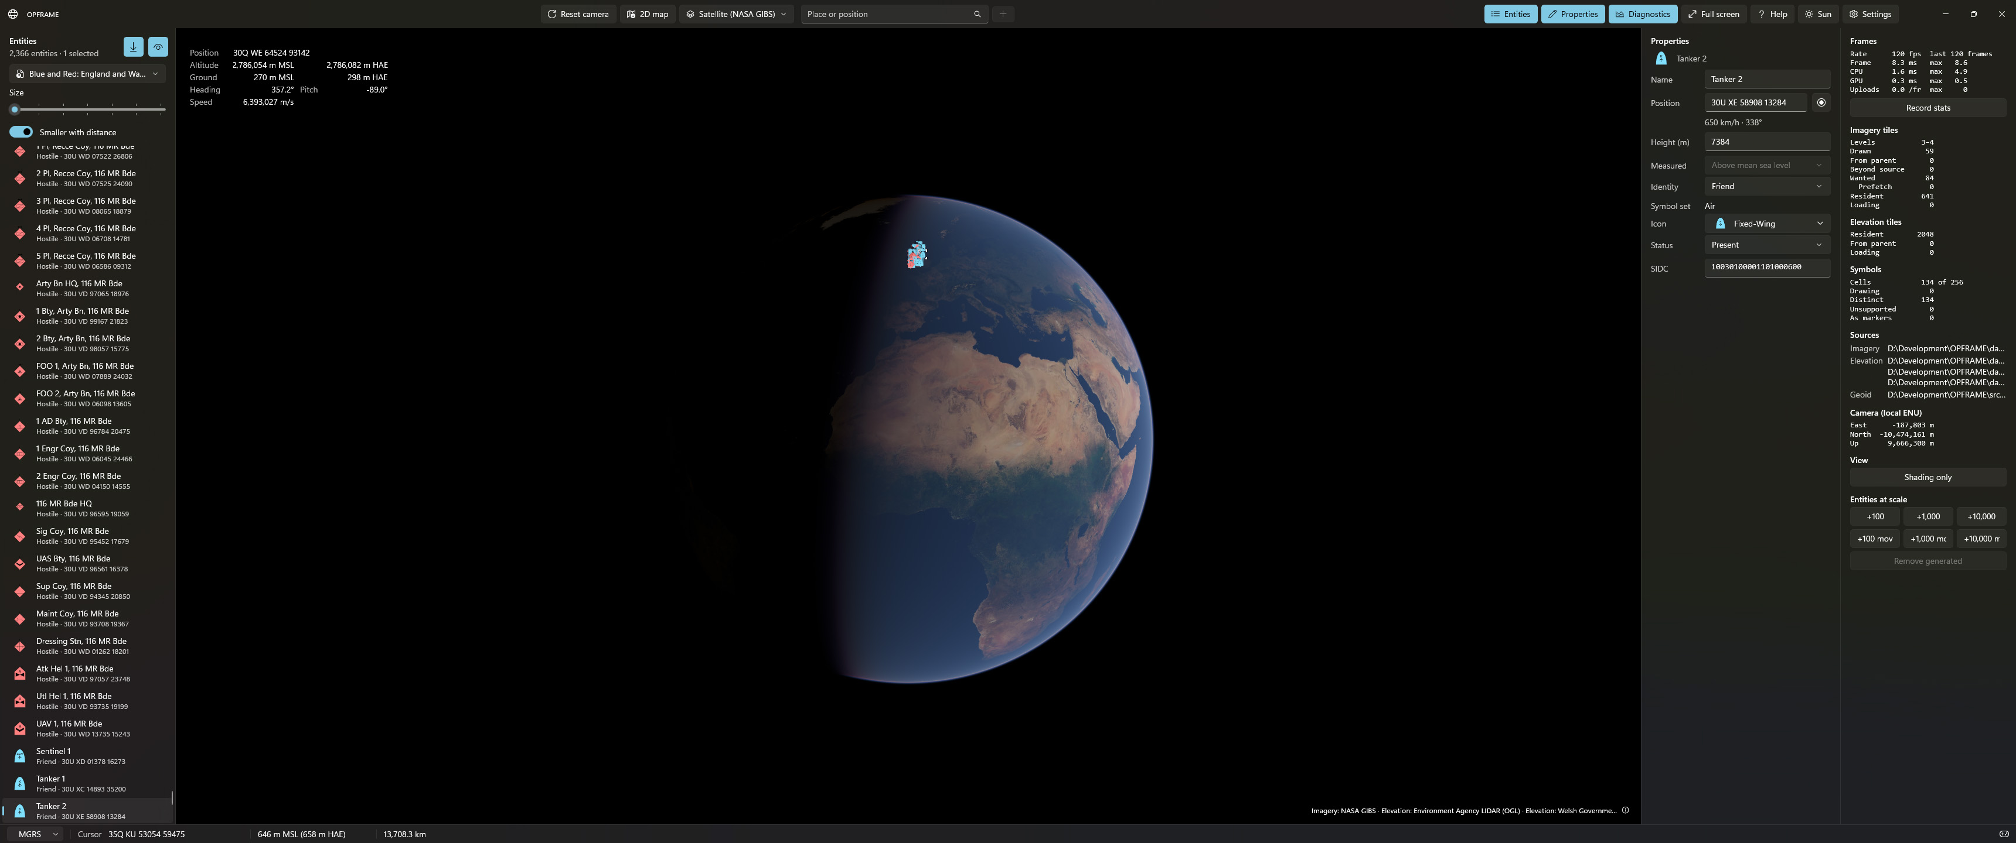
Task: Toggle the Shading only view button
Action: [x=1928, y=477]
